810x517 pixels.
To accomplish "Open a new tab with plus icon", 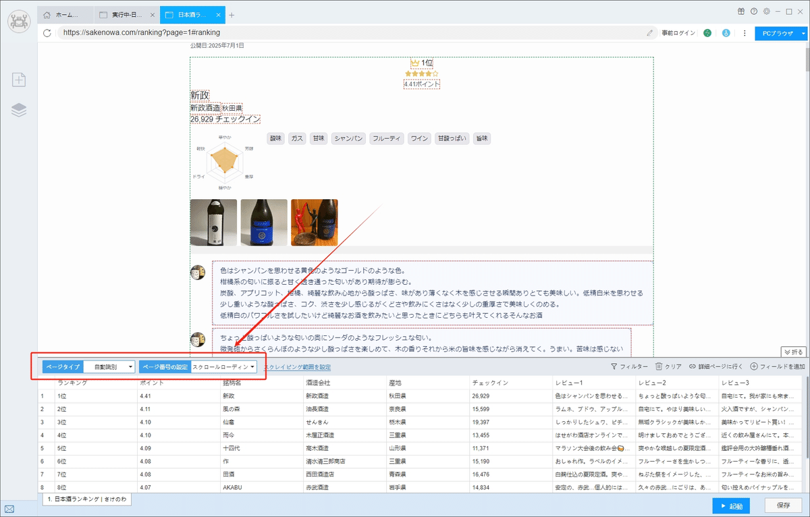I will (x=232, y=15).
